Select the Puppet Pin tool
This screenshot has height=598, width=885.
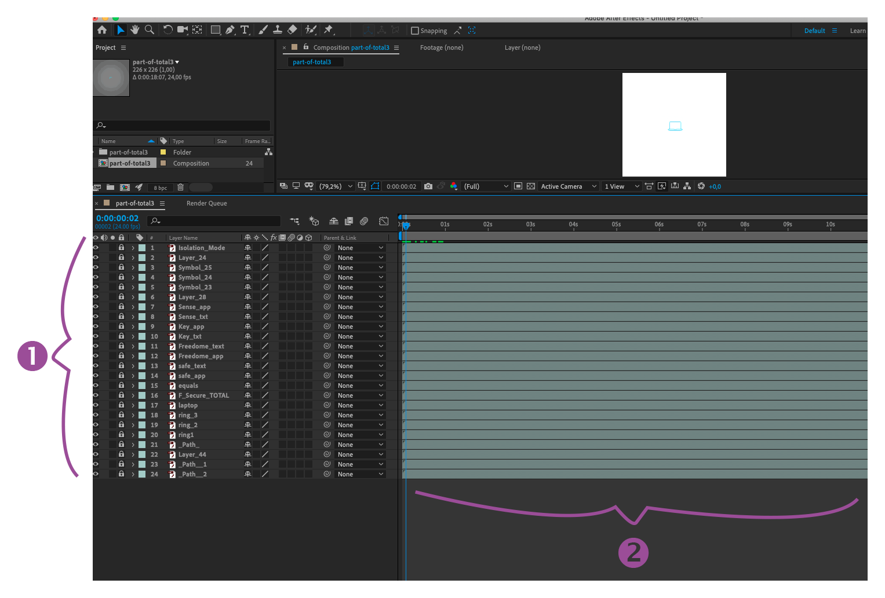click(329, 30)
